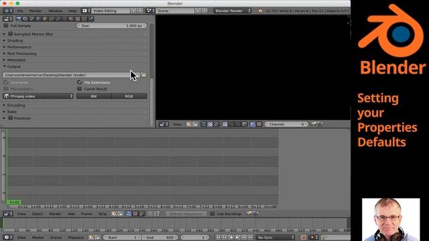Image resolution: width=429 pixels, height=241 pixels.
Task: Click the Refresh Sequencer button
Action: click(x=186, y=214)
